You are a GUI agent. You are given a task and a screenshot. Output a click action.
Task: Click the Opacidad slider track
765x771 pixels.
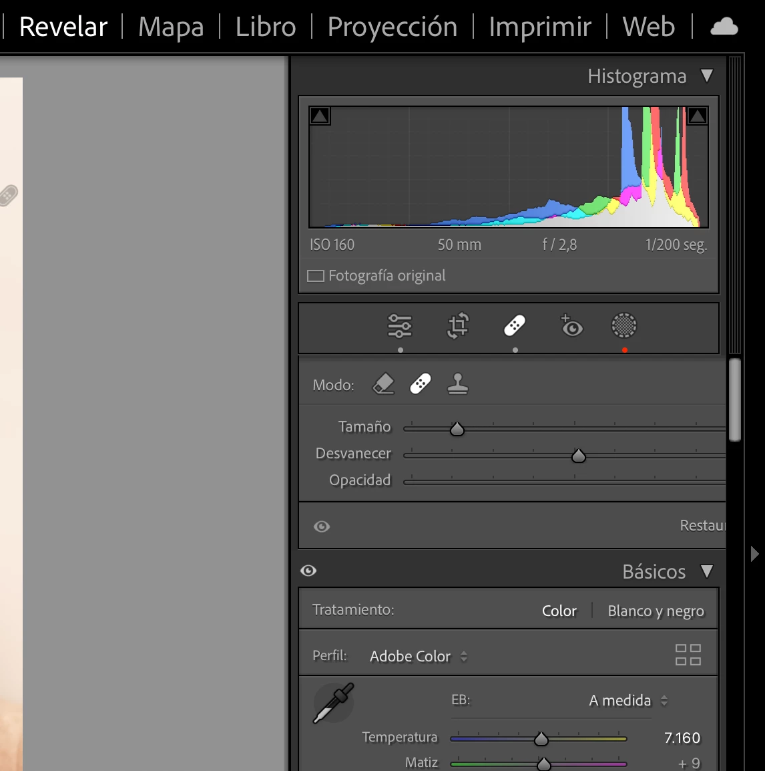click(x=565, y=482)
